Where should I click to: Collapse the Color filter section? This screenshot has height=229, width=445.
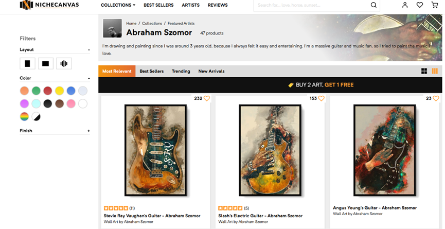click(89, 78)
